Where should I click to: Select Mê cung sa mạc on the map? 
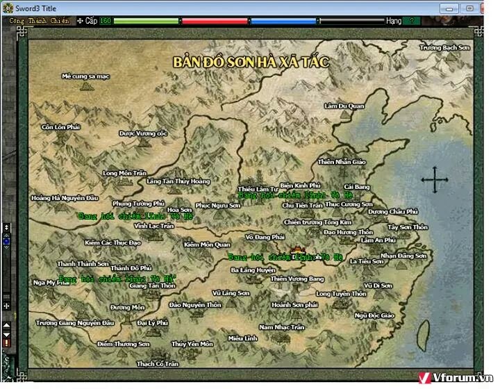[85, 76]
